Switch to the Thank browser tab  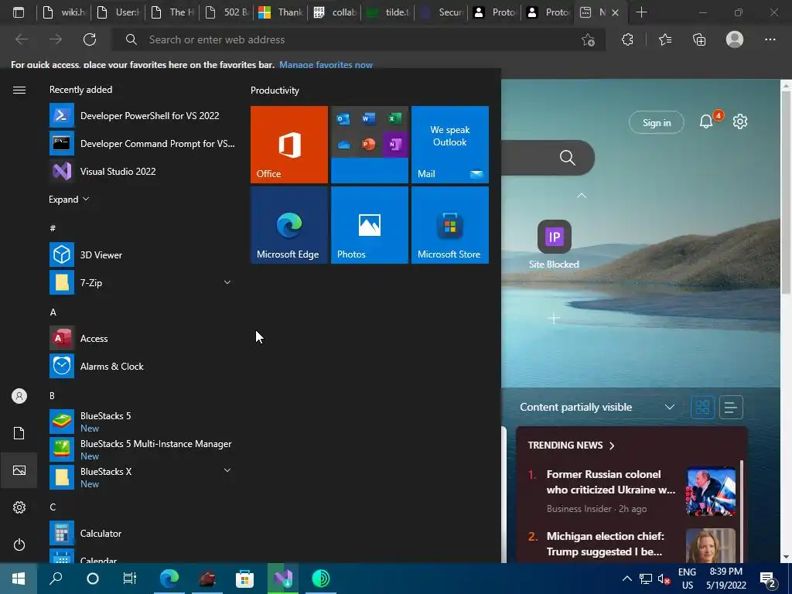tap(281, 12)
